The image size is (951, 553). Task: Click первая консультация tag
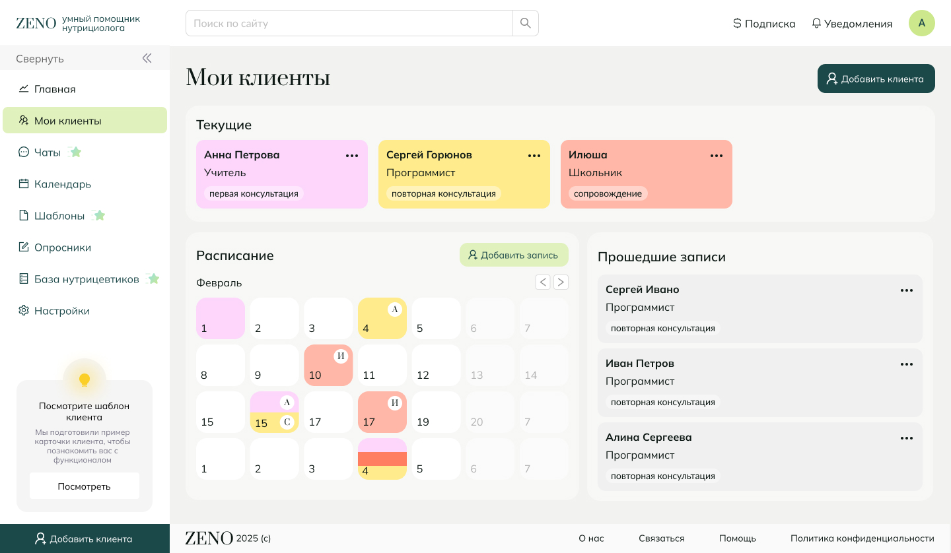(254, 193)
